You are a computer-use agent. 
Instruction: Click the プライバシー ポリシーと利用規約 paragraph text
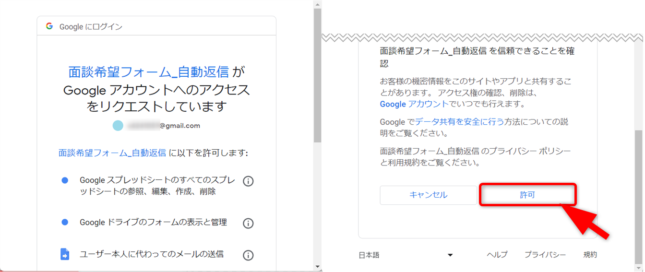476,157
